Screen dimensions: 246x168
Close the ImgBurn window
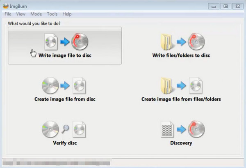pos(238,6)
